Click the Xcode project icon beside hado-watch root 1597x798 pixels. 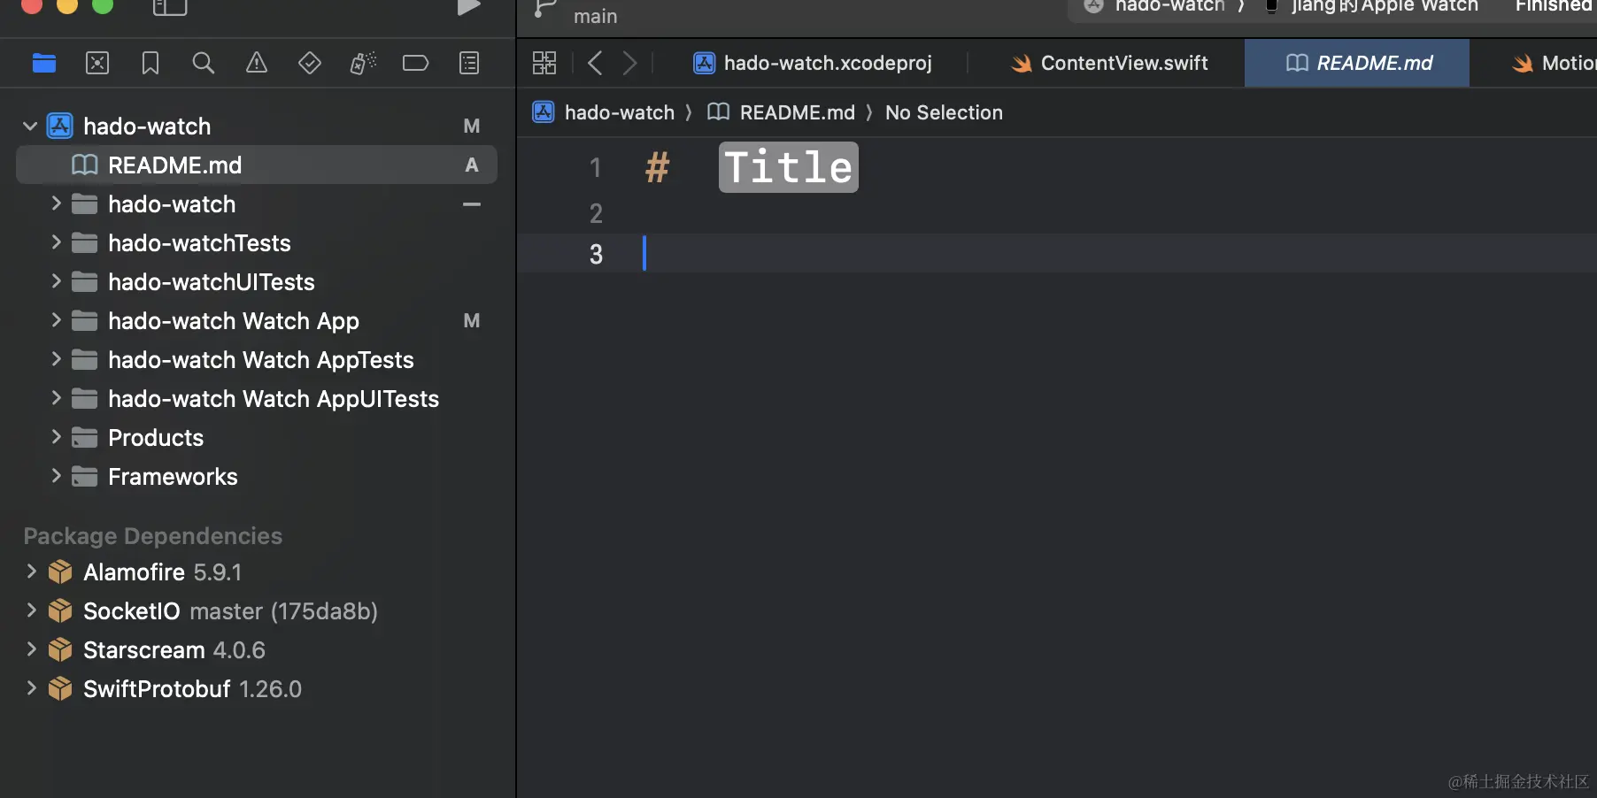(60, 126)
